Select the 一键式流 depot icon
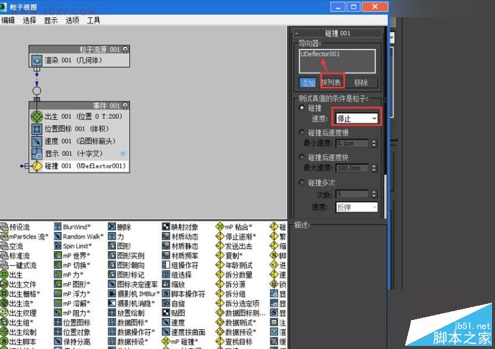Viewport: 495px width, 349px height. (4, 265)
